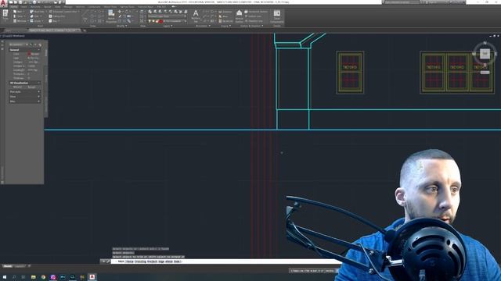Screen dimensions: 501x281
Task: Switch to the Insert ribbon tab
Action: pyautogui.click(x=23, y=7)
